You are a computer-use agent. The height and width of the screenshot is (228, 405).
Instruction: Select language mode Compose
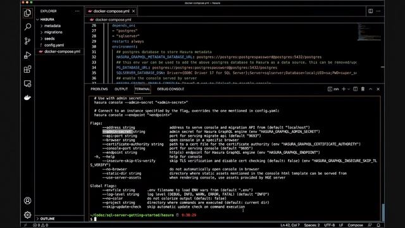pyautogui.click(x=355, y=225)
